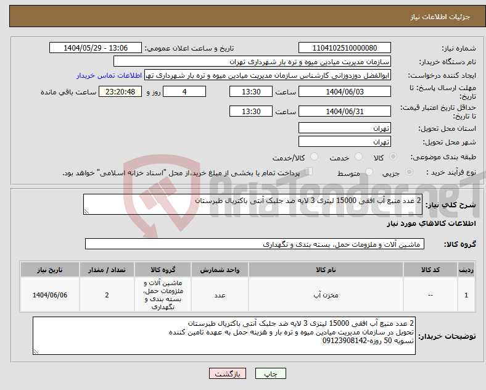The image size is (486, 390).
Task: Click the شرح کلی نیاز description textarea
Action: pos(253,204)
